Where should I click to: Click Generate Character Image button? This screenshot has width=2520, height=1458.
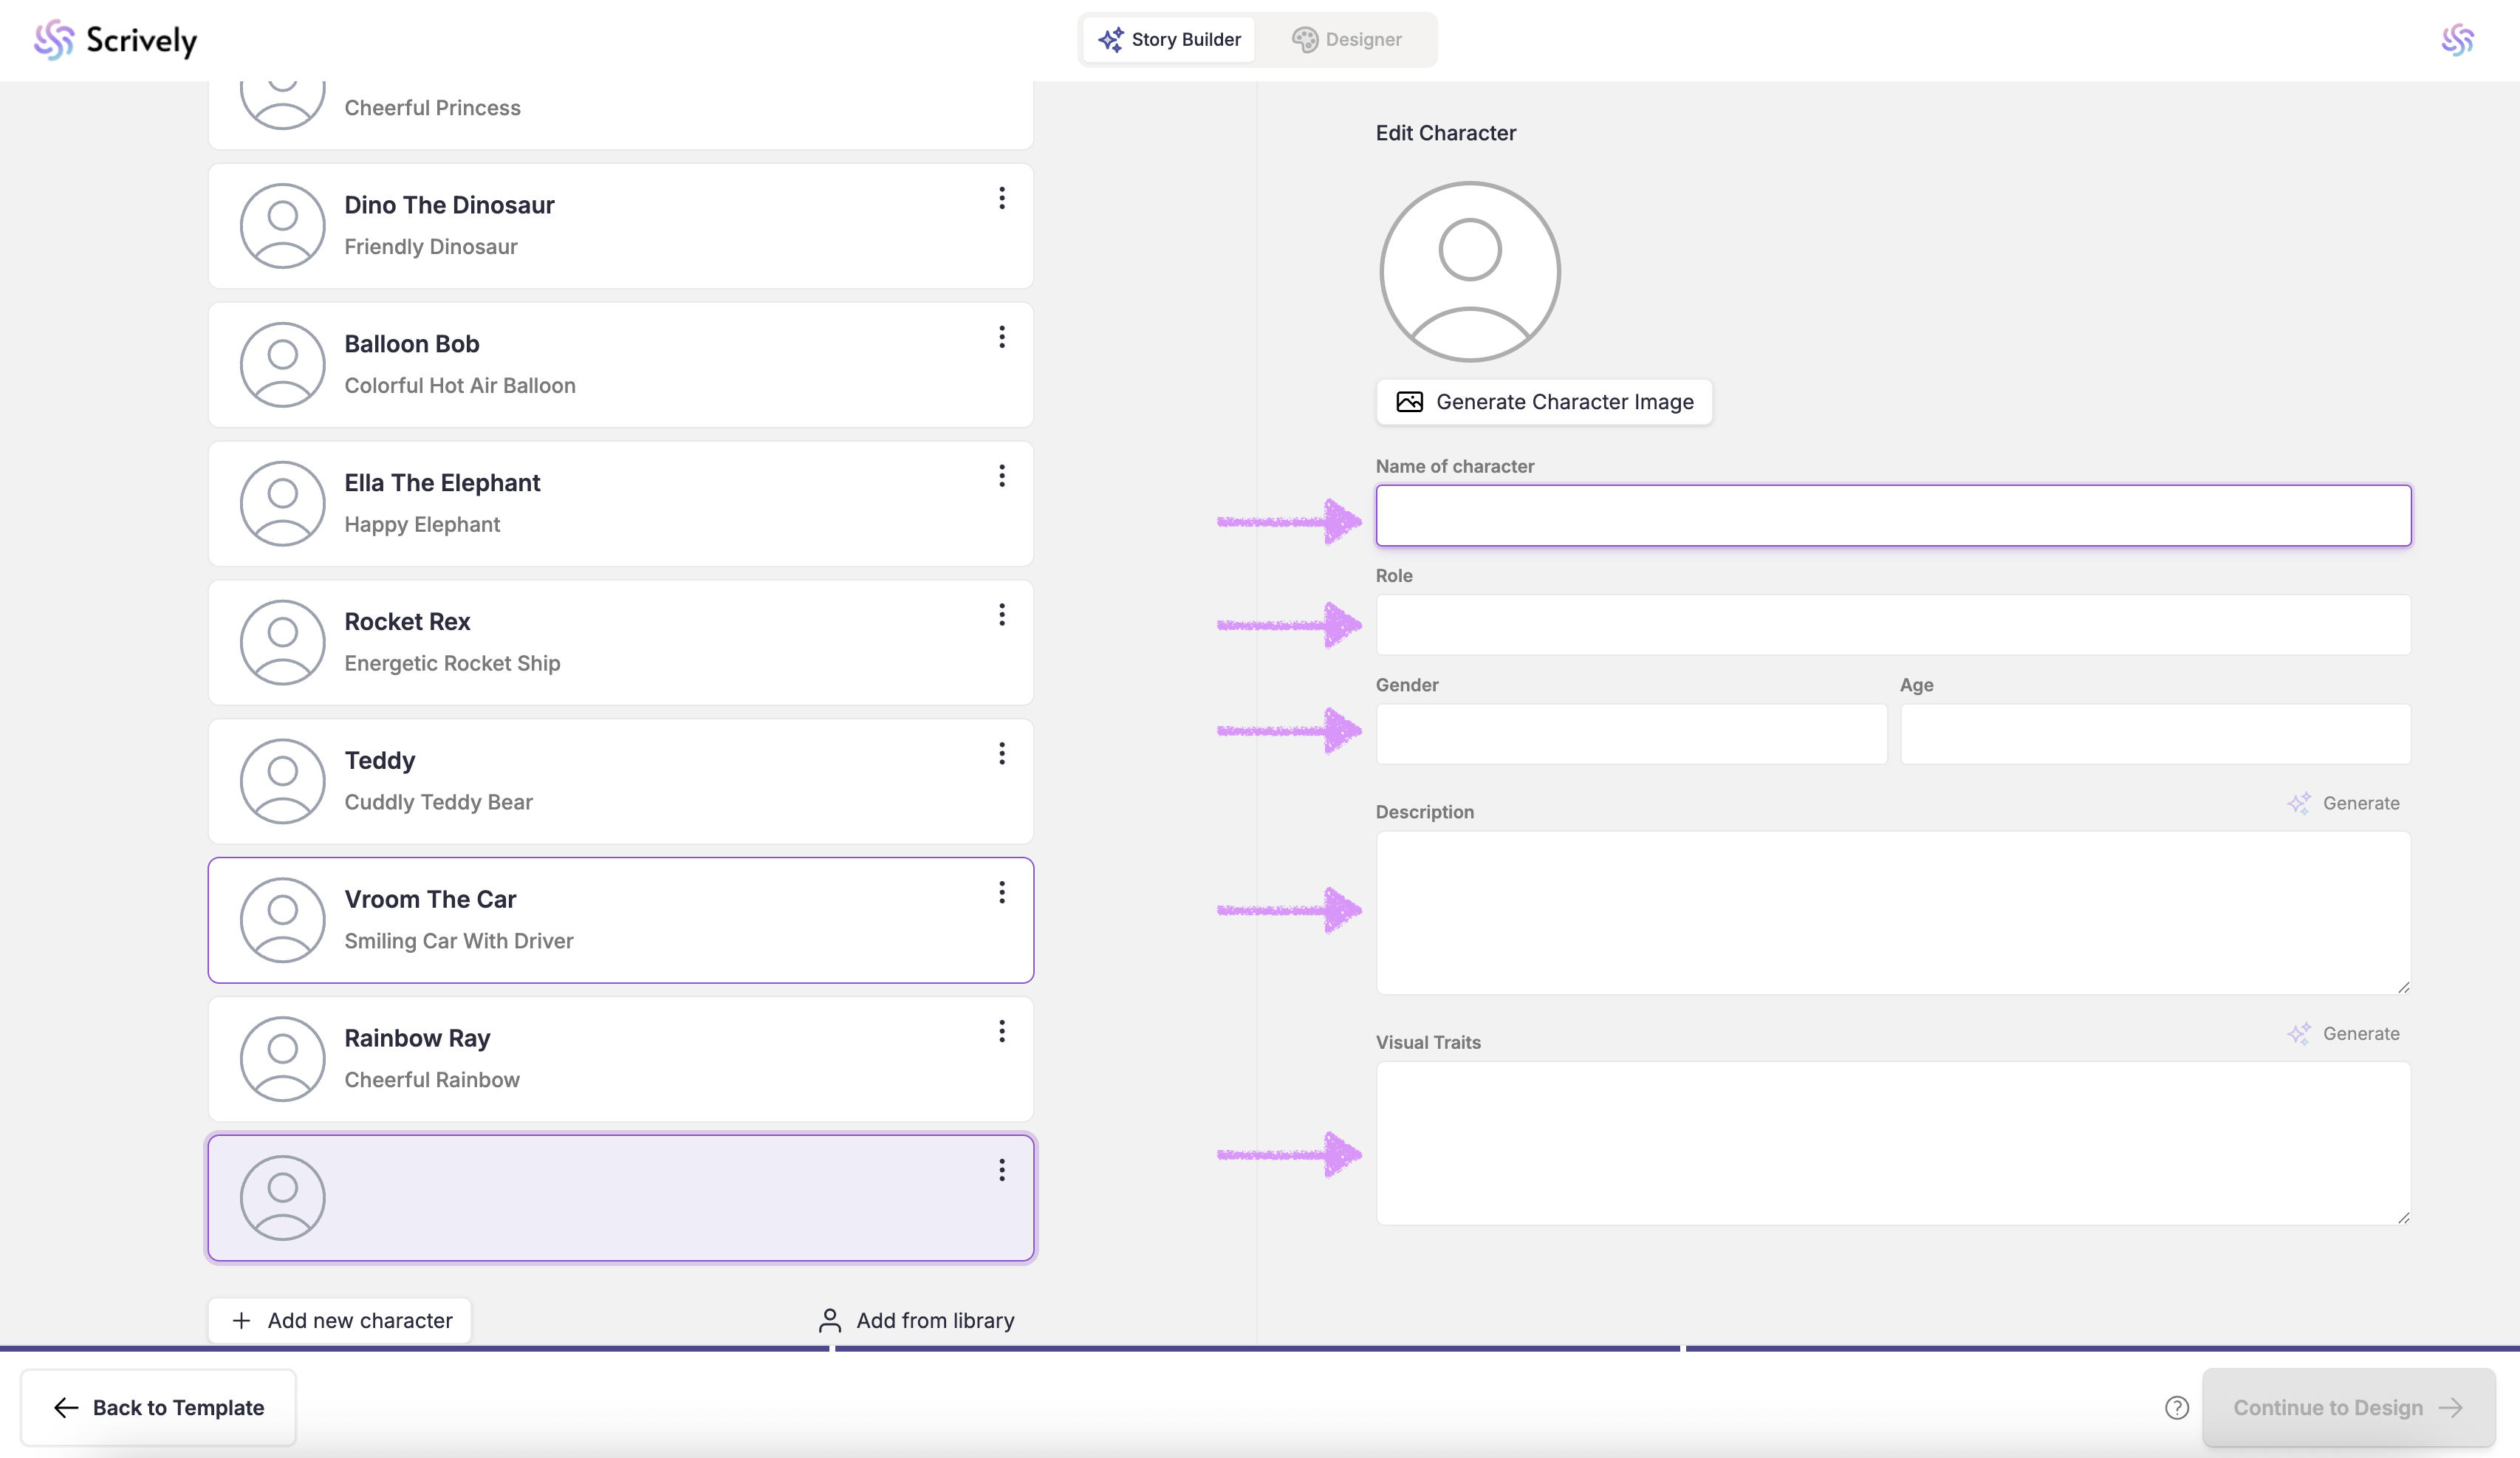point(1544,402)
